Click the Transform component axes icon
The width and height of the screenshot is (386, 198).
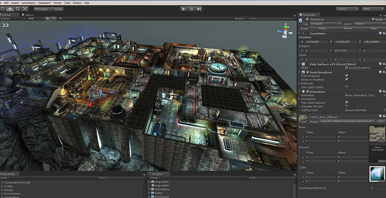tap(304, 33)
